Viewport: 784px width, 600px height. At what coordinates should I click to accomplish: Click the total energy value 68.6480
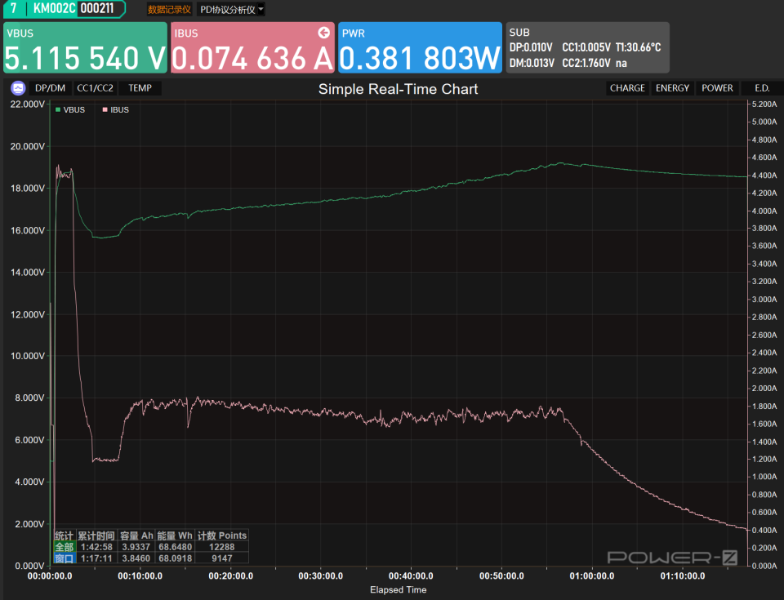click(175, 547)
